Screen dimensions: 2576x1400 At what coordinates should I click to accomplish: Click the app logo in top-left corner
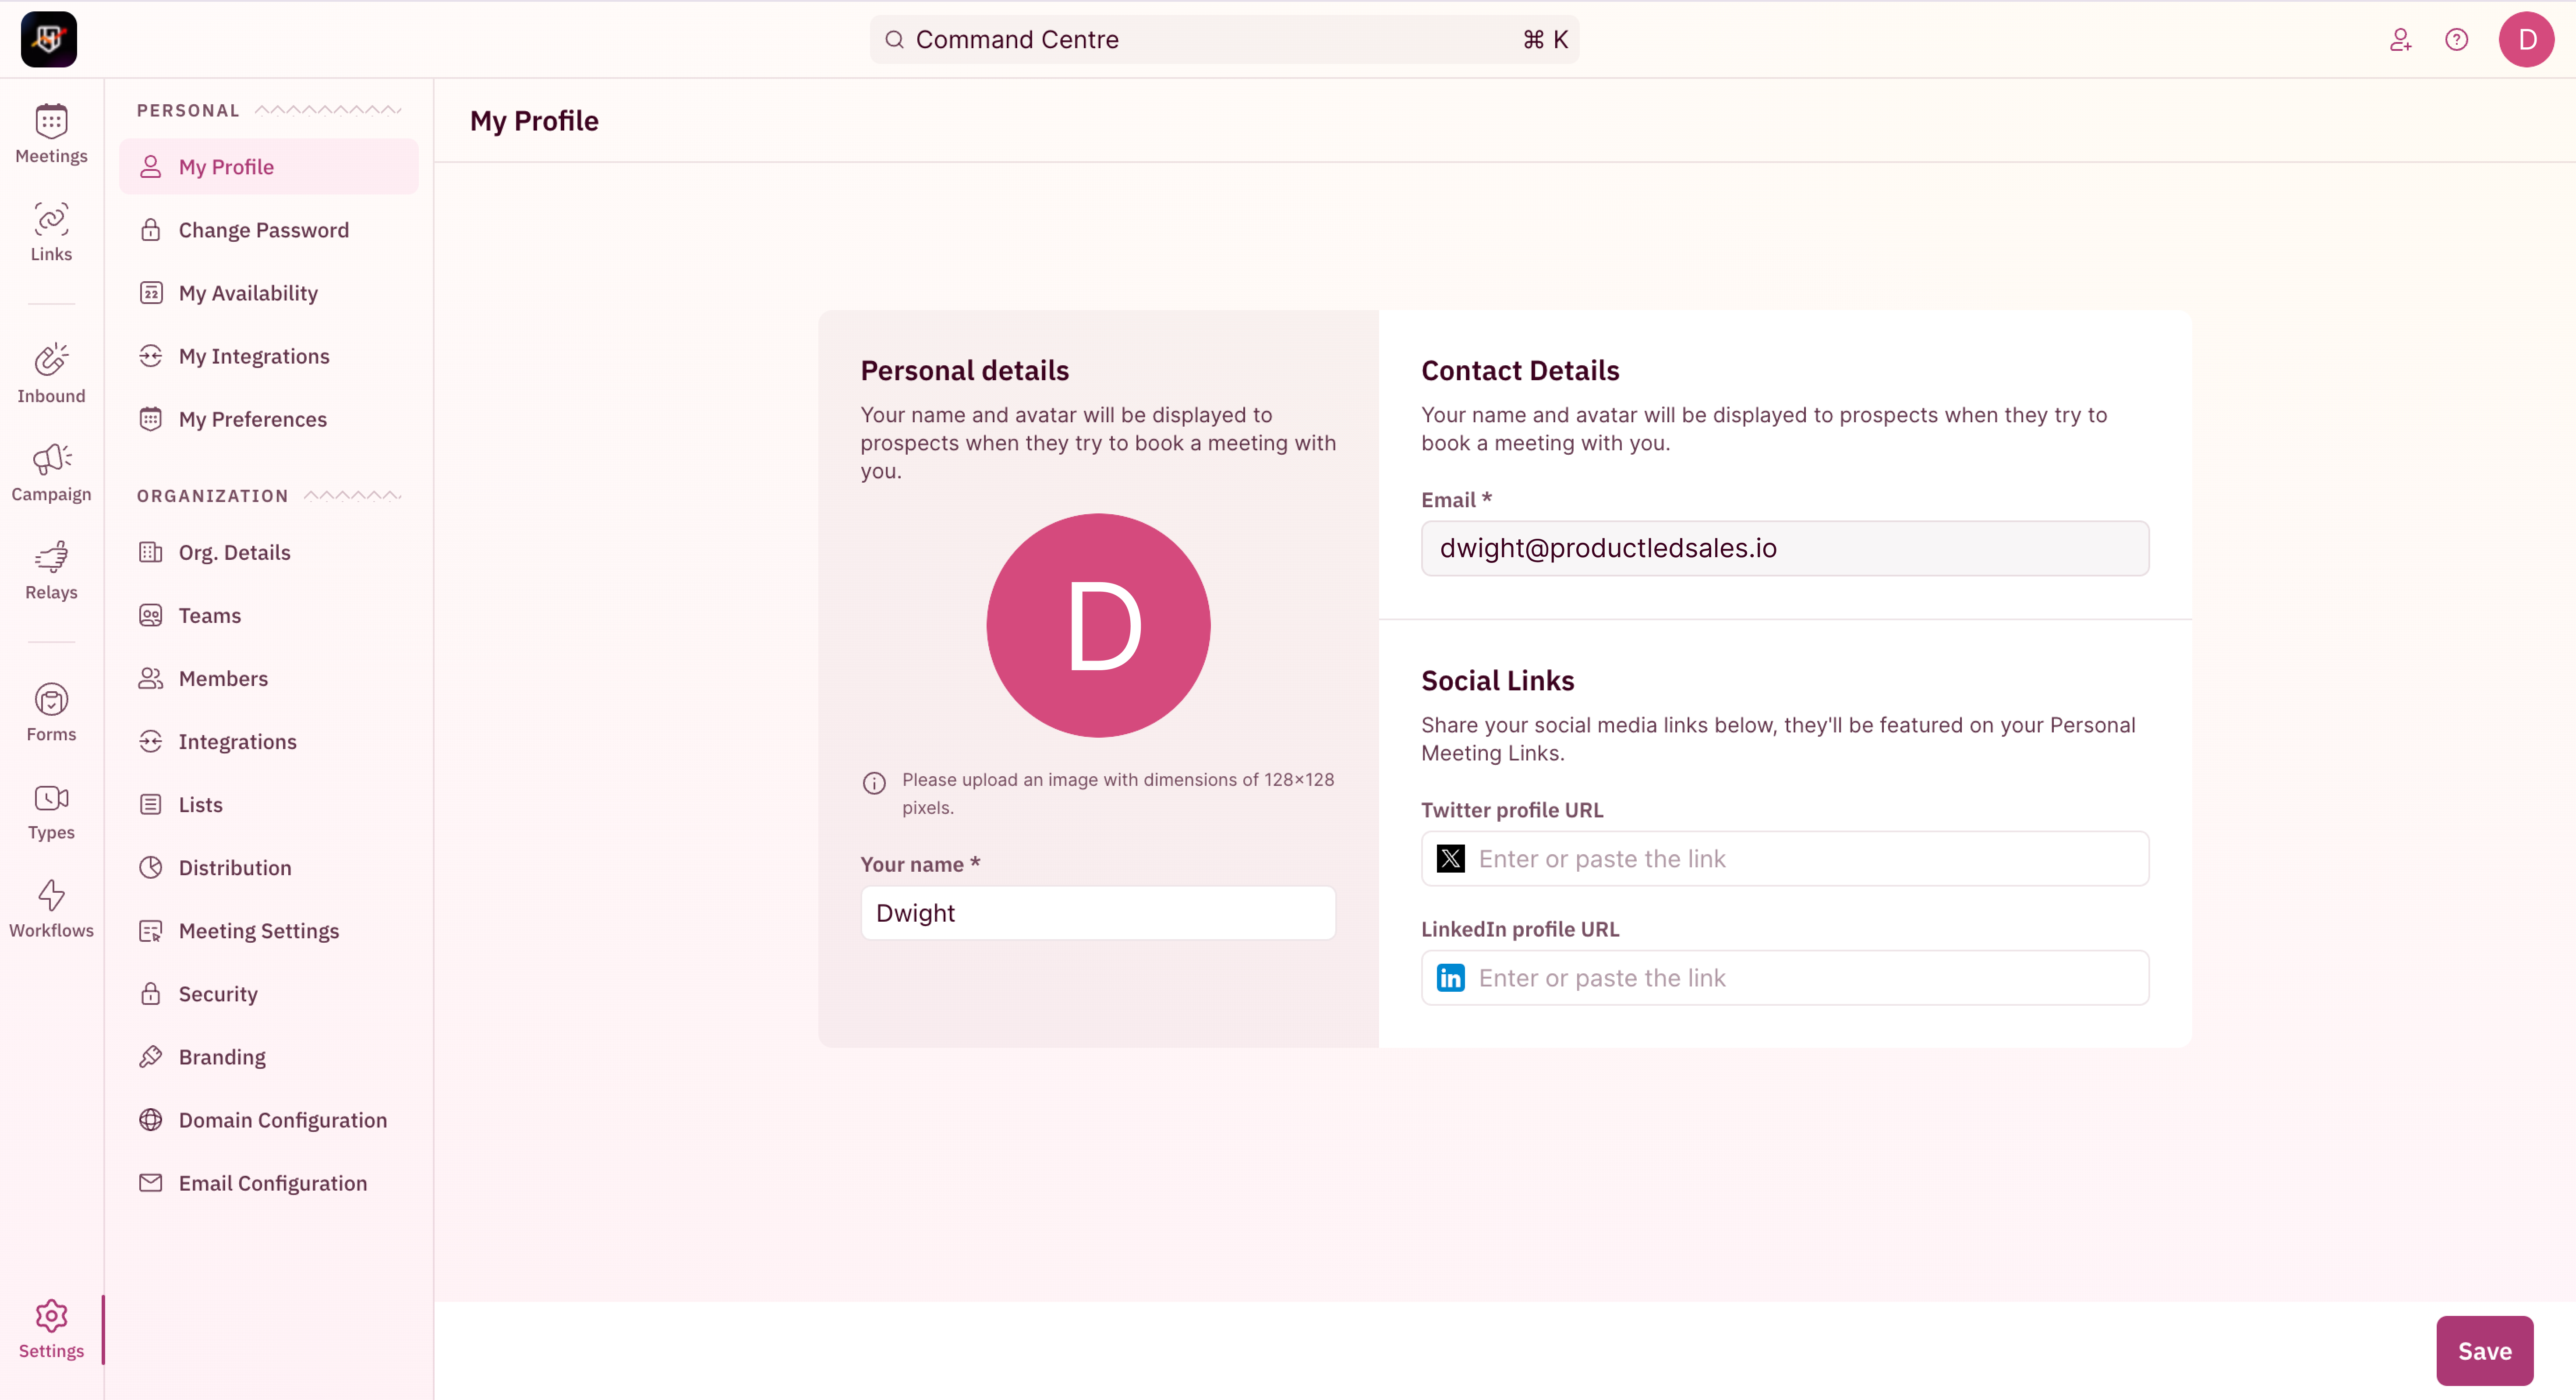click(x=49, y=40)
